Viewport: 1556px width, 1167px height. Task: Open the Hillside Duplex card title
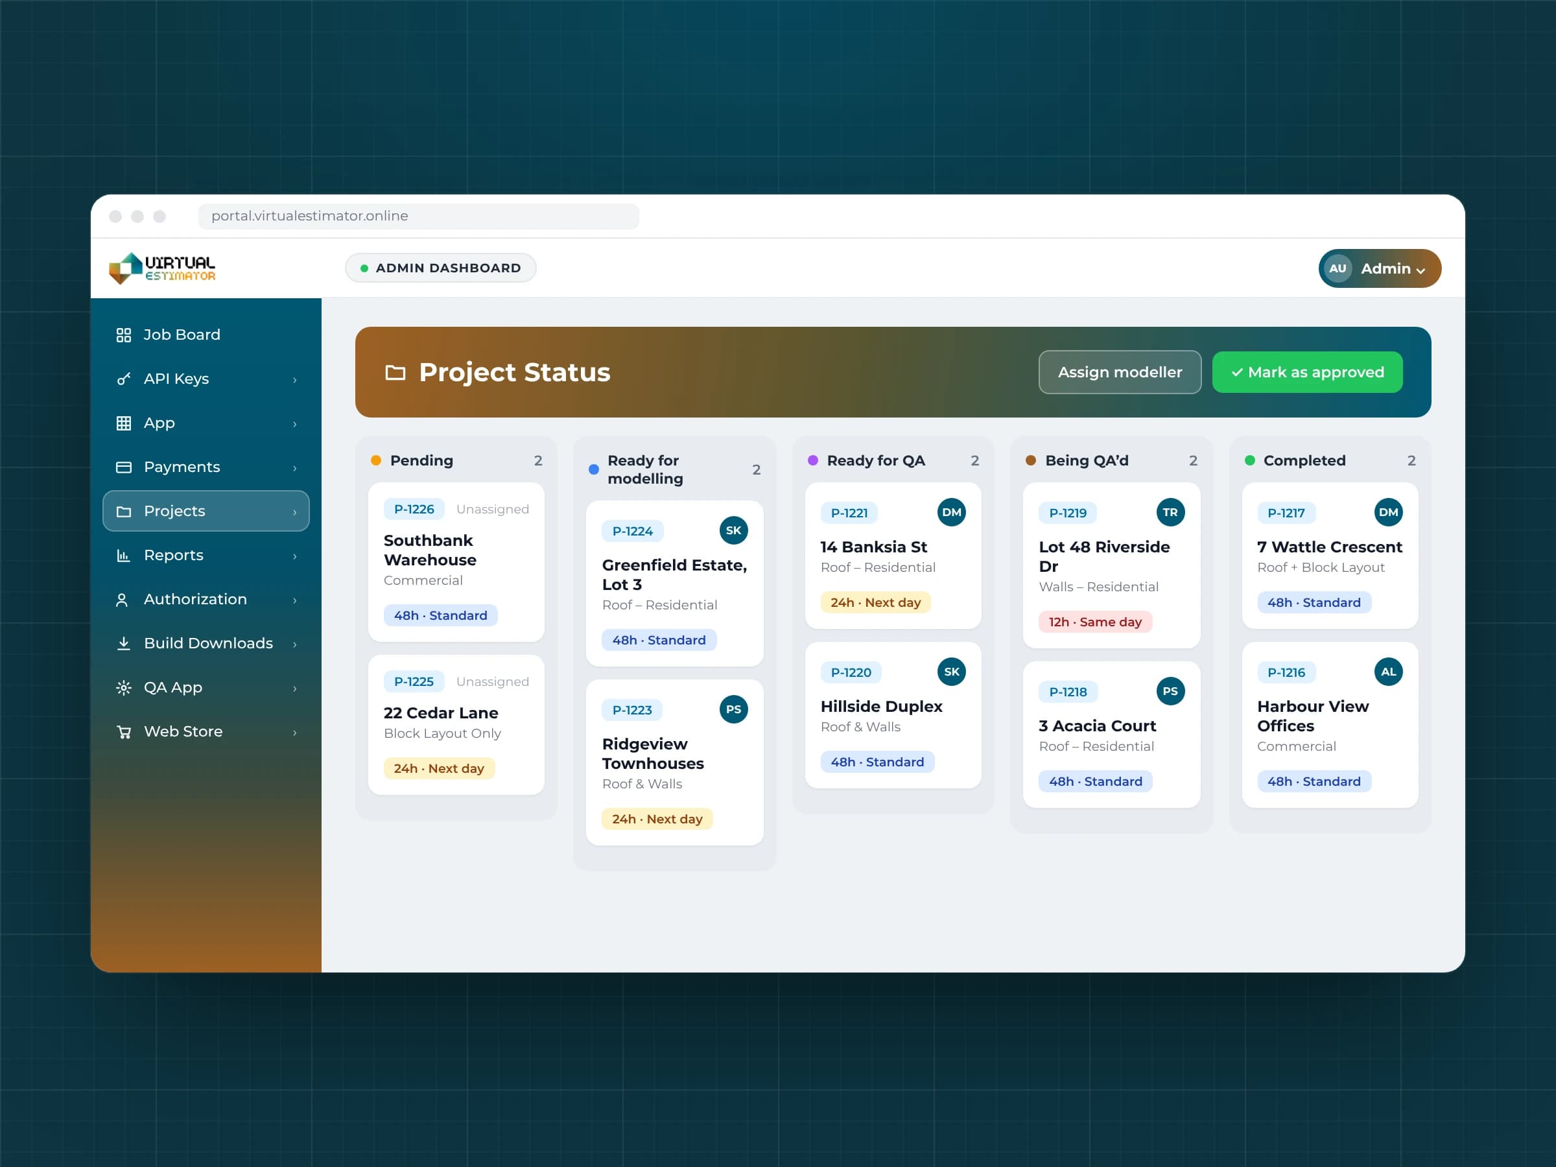coord(881,706)
